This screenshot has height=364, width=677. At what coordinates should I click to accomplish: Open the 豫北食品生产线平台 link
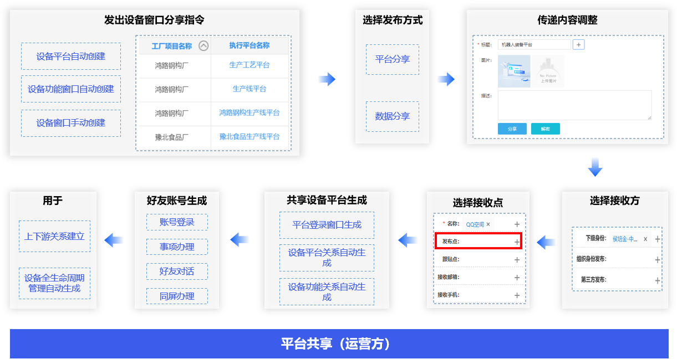click(250, 136)
